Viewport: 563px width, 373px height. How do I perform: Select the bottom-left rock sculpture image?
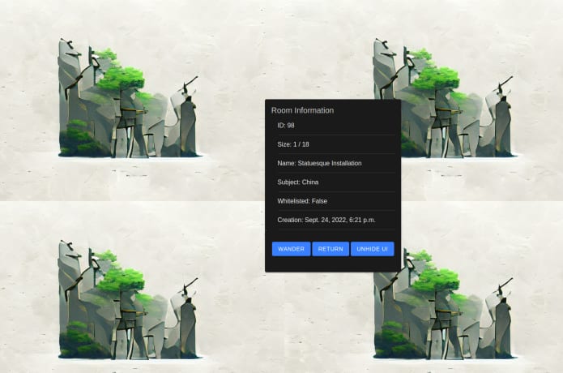pyautogui.click(x=128, y=298)
